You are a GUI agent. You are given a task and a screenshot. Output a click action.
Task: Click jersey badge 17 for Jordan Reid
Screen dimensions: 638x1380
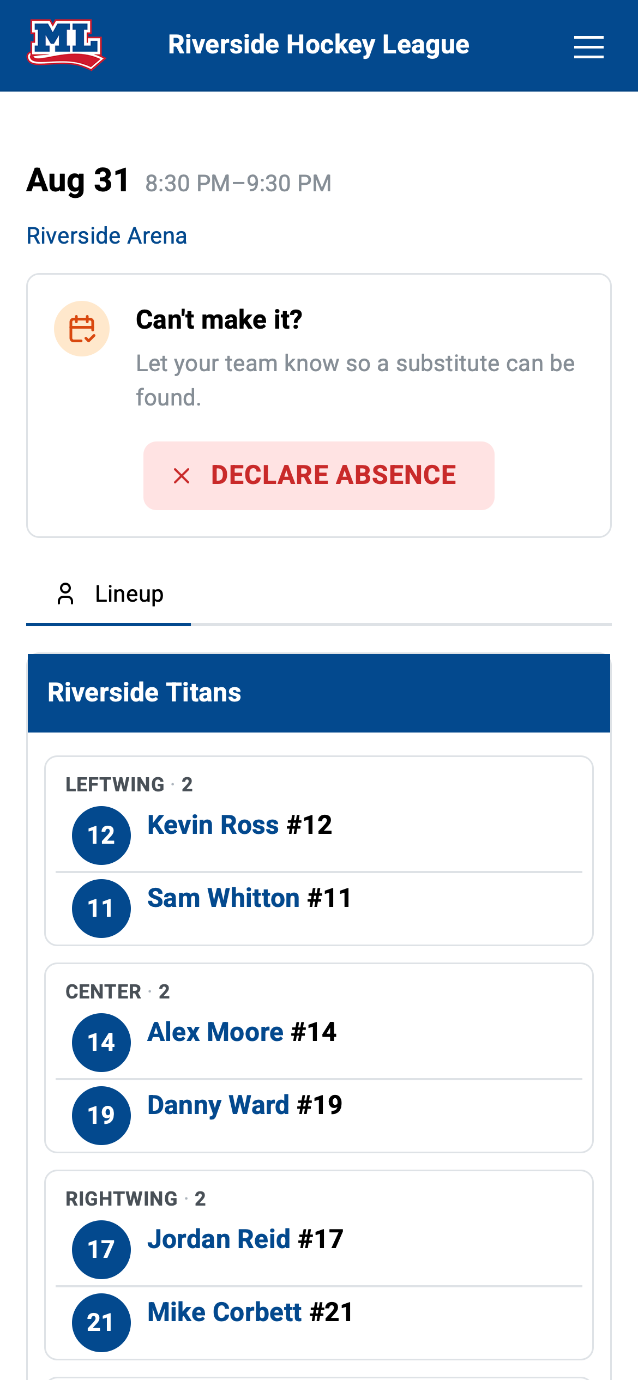click(x=101, y=1249)
